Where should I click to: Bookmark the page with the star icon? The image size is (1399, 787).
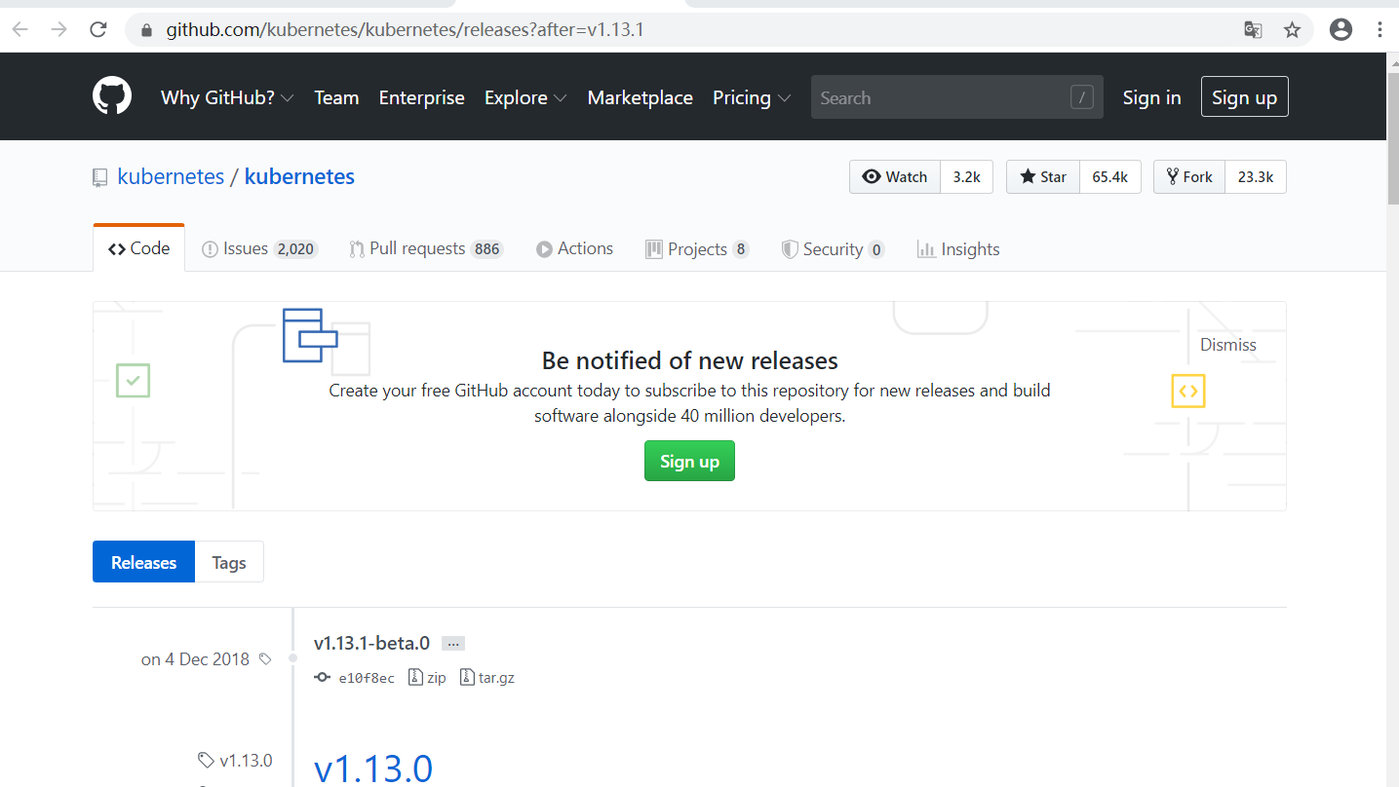click(1293, 30)
